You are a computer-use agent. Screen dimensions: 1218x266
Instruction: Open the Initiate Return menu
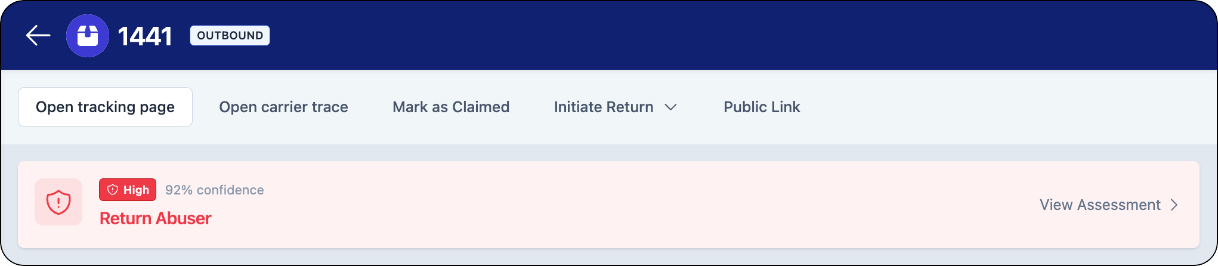point(604,107)
